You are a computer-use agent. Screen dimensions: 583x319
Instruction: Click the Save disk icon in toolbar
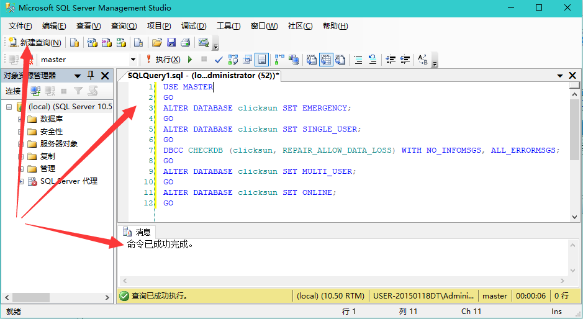click(171, 43)
